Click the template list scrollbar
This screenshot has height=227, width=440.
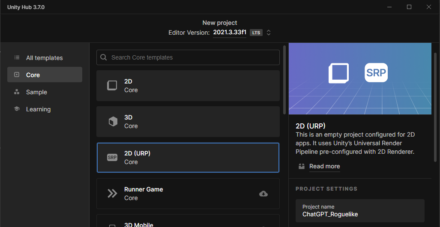click(x=284, y=80)
